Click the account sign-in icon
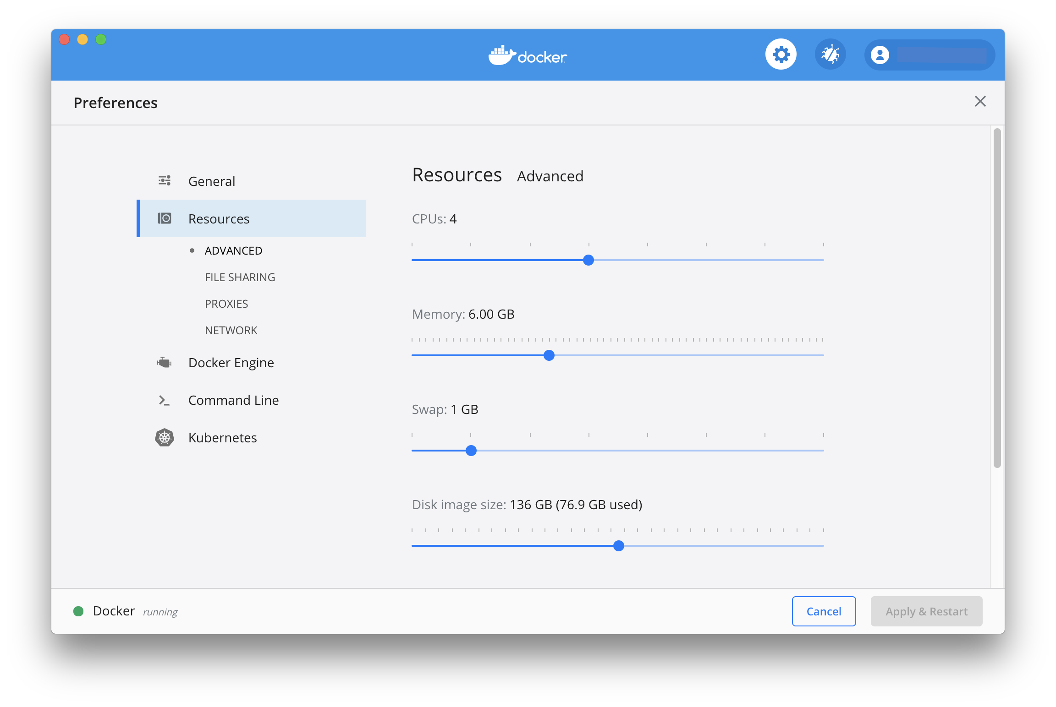The image size is (1056, 707). (880, 55)
